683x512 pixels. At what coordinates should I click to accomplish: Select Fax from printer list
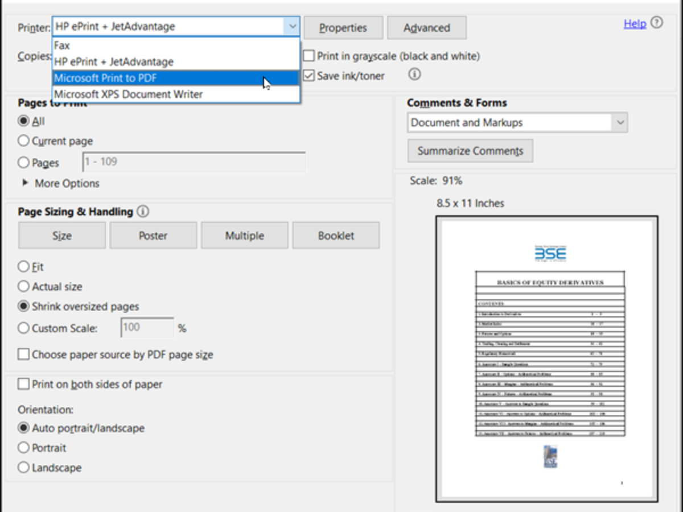tap(176, 46)
